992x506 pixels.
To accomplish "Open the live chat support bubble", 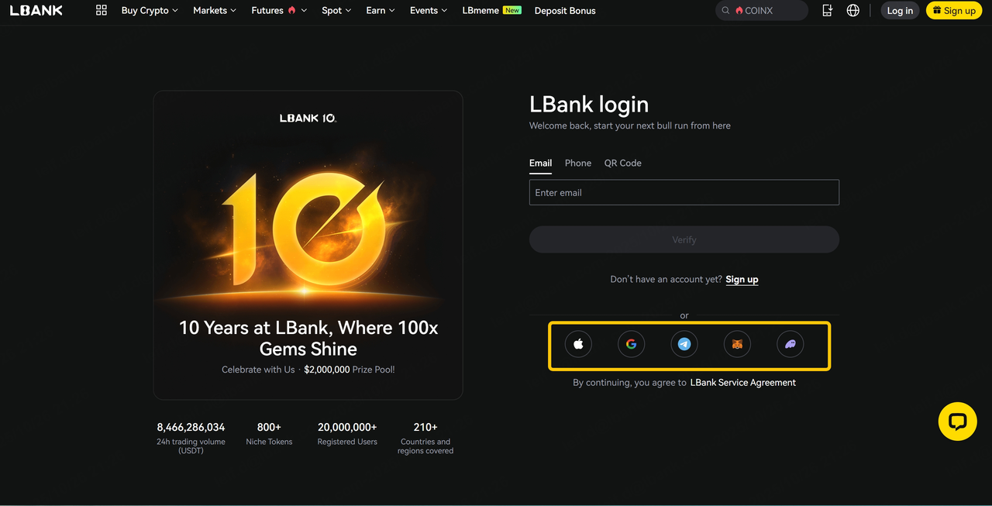I will 957,422.
